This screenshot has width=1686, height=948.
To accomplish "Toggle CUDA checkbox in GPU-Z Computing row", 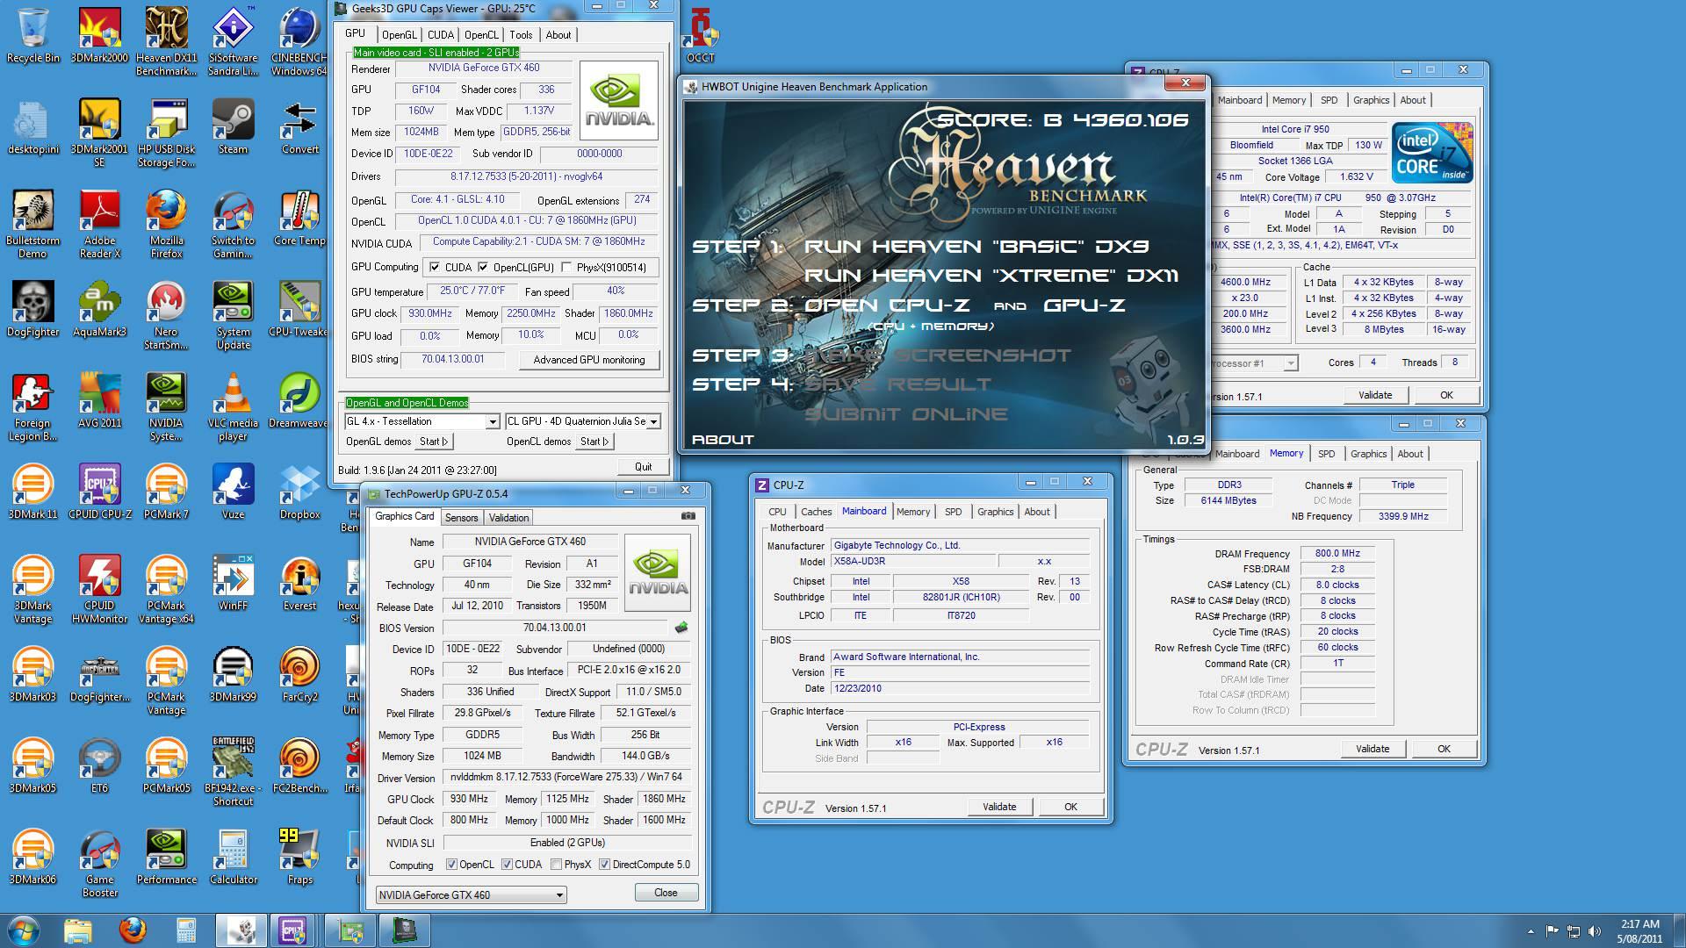I will pos(507,865).
